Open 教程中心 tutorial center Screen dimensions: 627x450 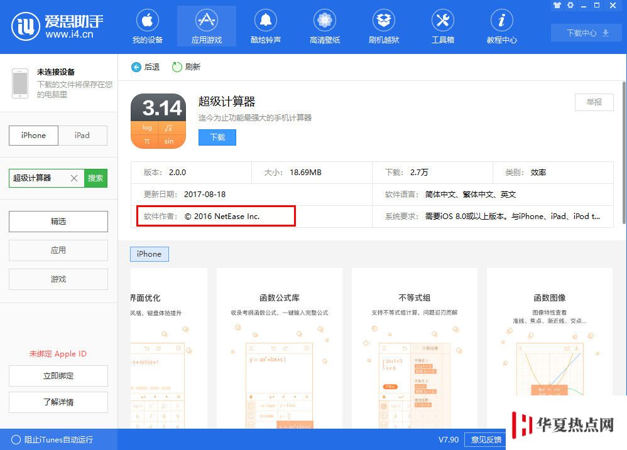(x=502, y=26)
